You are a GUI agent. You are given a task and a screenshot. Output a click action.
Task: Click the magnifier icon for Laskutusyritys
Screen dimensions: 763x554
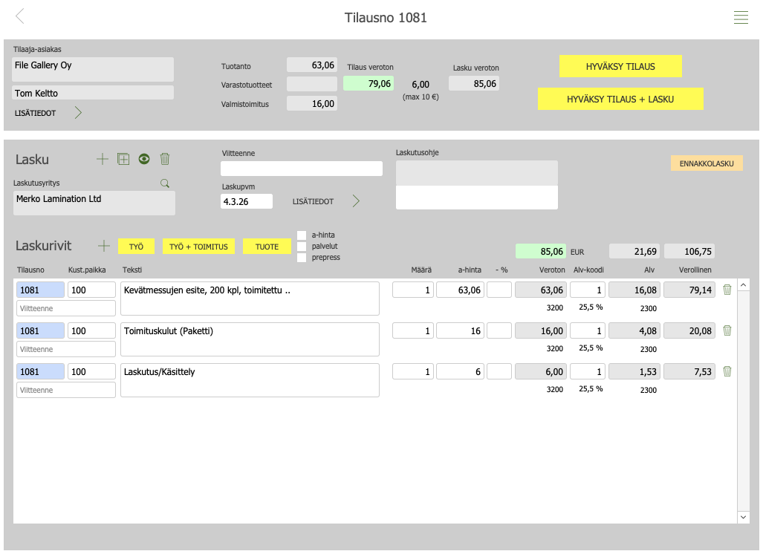click(x=165, y=183)
